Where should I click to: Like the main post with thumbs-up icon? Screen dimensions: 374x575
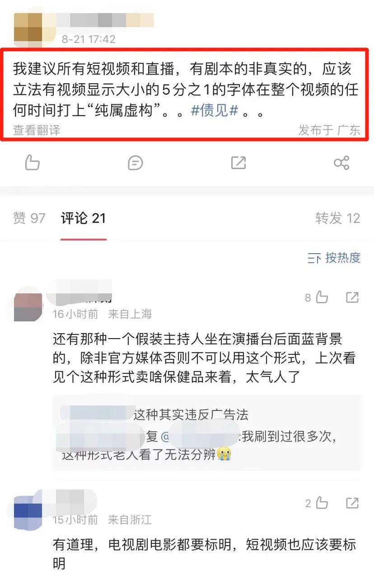(32, 162)
